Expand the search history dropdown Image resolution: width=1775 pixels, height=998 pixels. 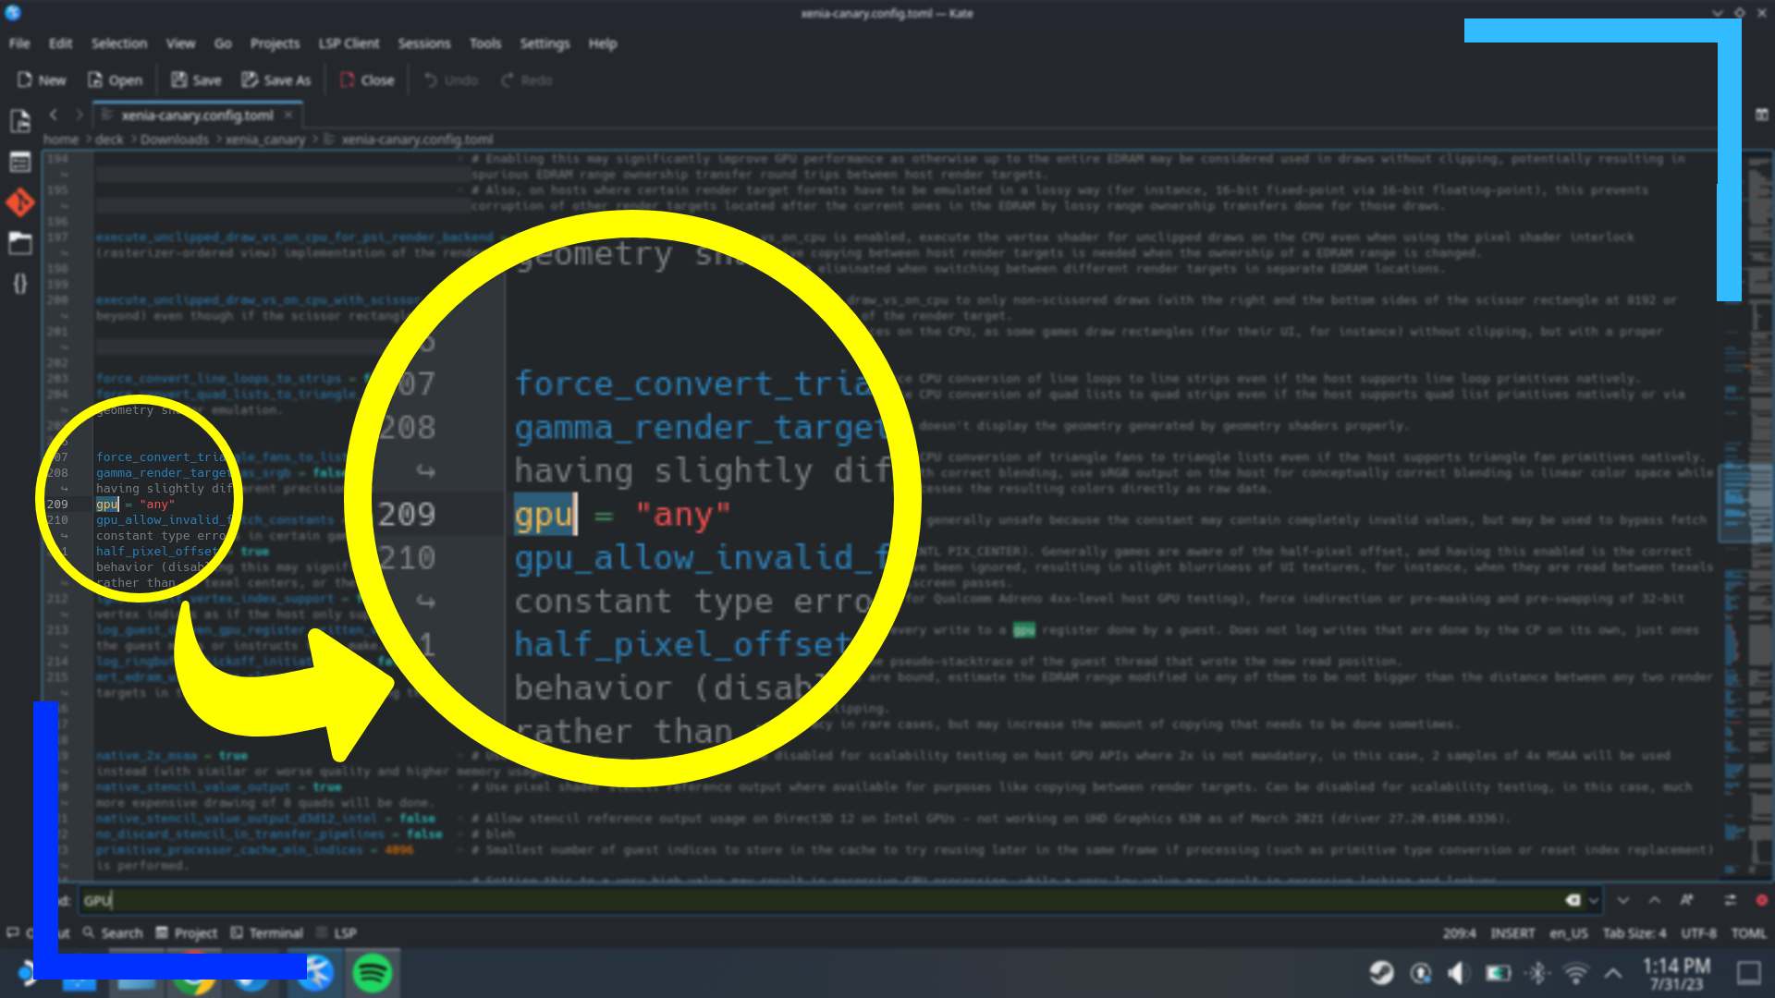click(1594, 900)
